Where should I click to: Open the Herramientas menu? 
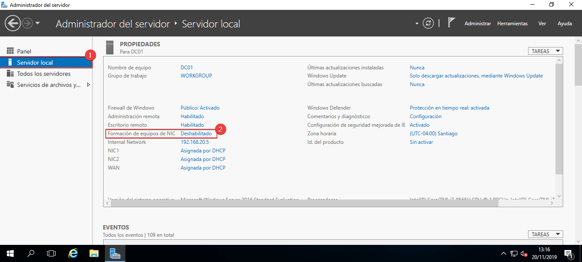click(512, 24)
